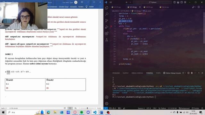Screen dimensions: 205x115
Task: Open the Search view in activity bar
Action: (107, 14)
